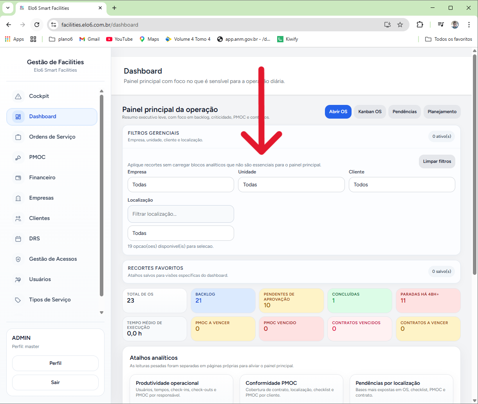Open the YouTube bookmark
Image resolution: width=478 pixels, height=404 pixels.
[119, 39]
